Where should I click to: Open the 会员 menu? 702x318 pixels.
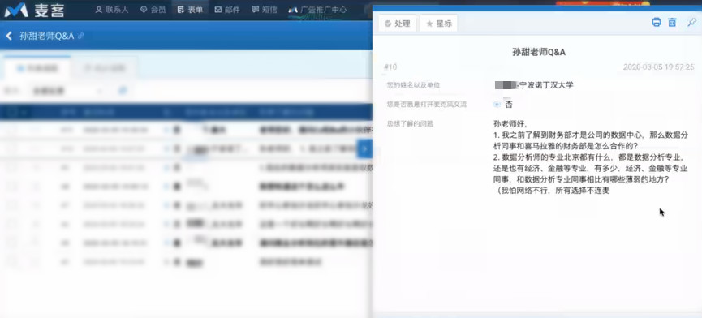pos(153,10)
